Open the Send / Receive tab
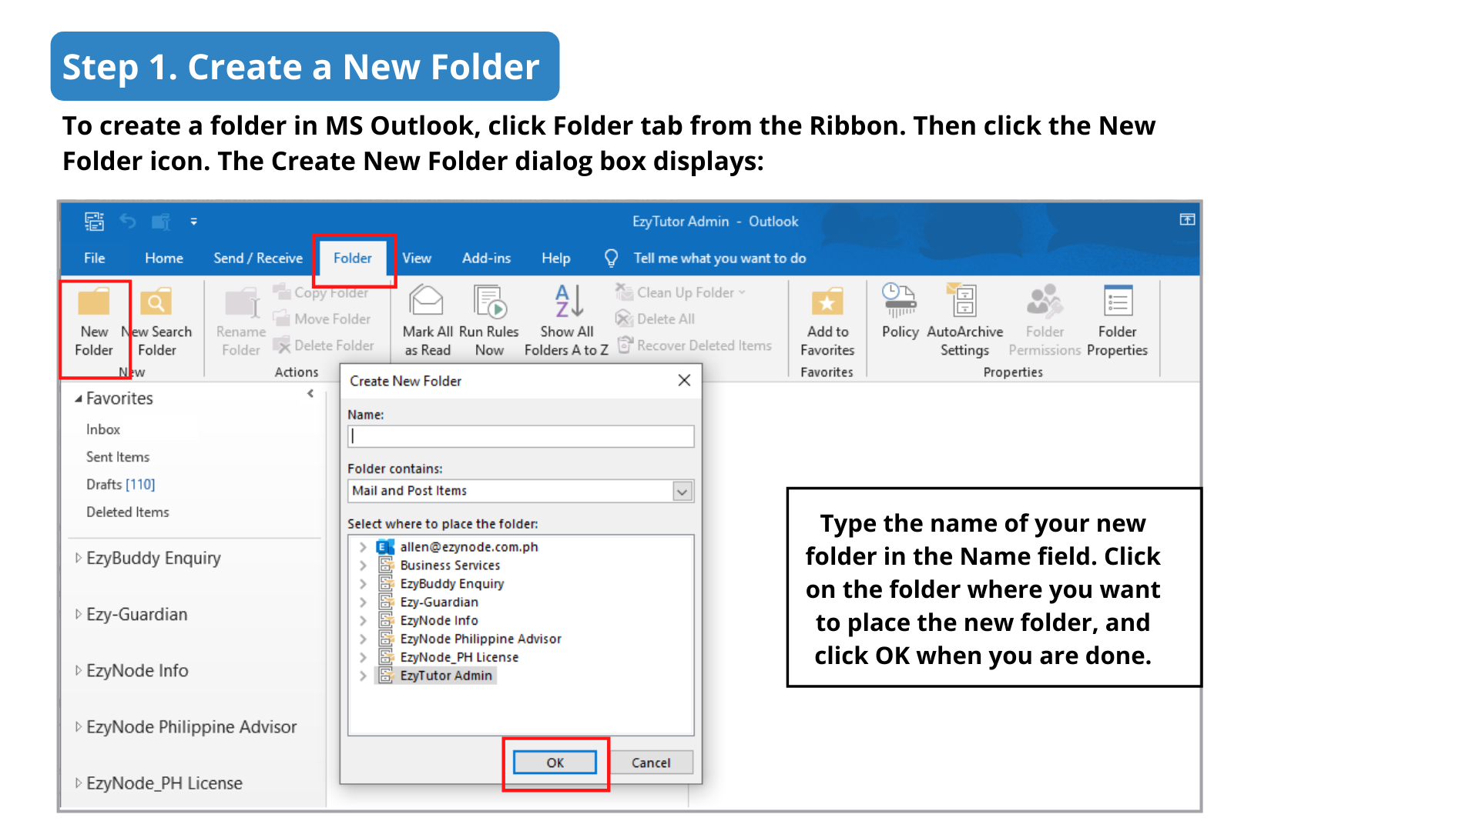This screenshot has height=831, width=1479. 258,259
